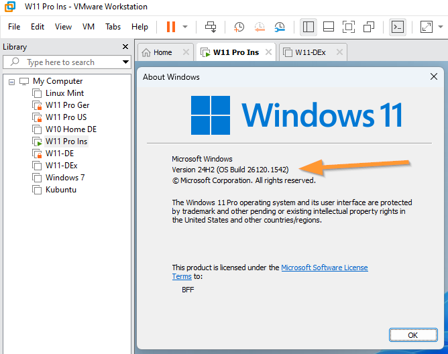Select My Computer in the Library
The image size is (448, 354).
[58, 81]
